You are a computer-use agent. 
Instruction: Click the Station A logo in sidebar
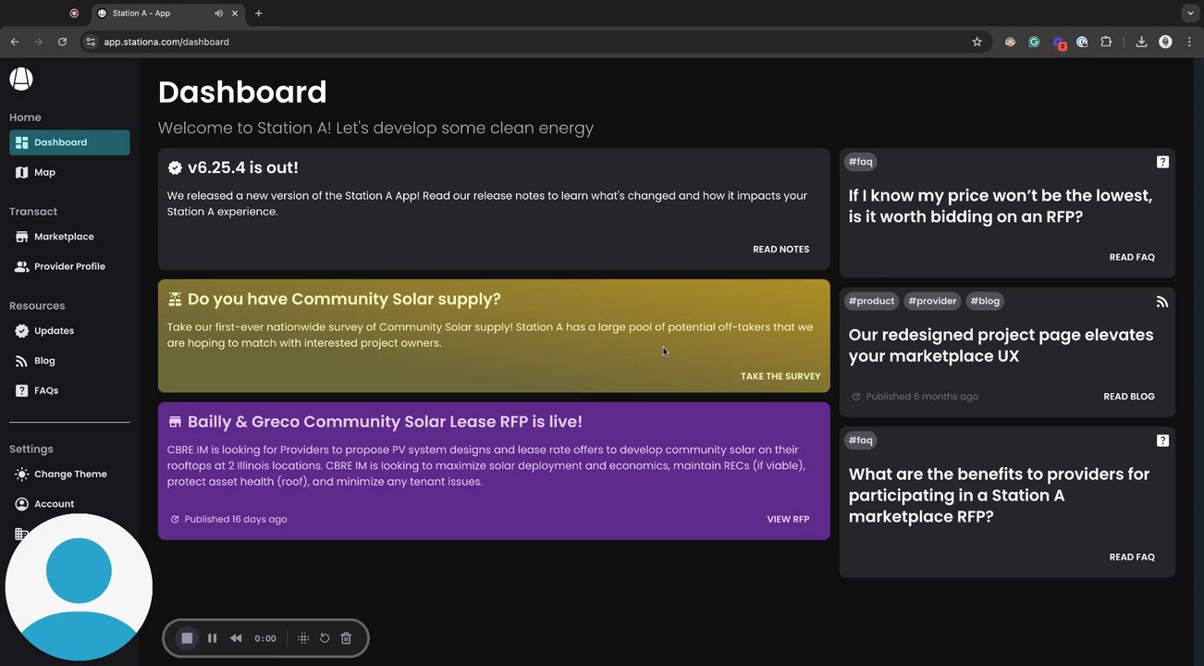(21, 79)
